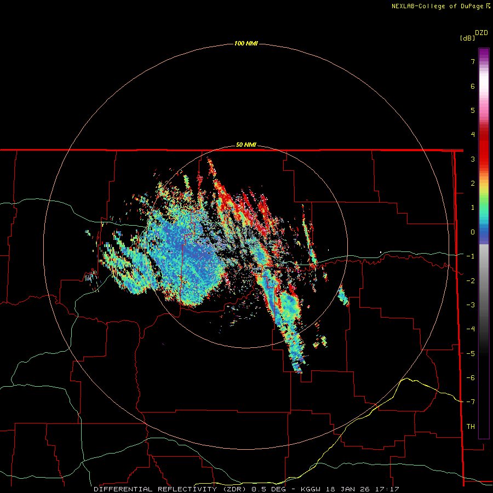The image size is (493, 493).
Task: Click the -7 value on color scale
Action: coord(471,402)
